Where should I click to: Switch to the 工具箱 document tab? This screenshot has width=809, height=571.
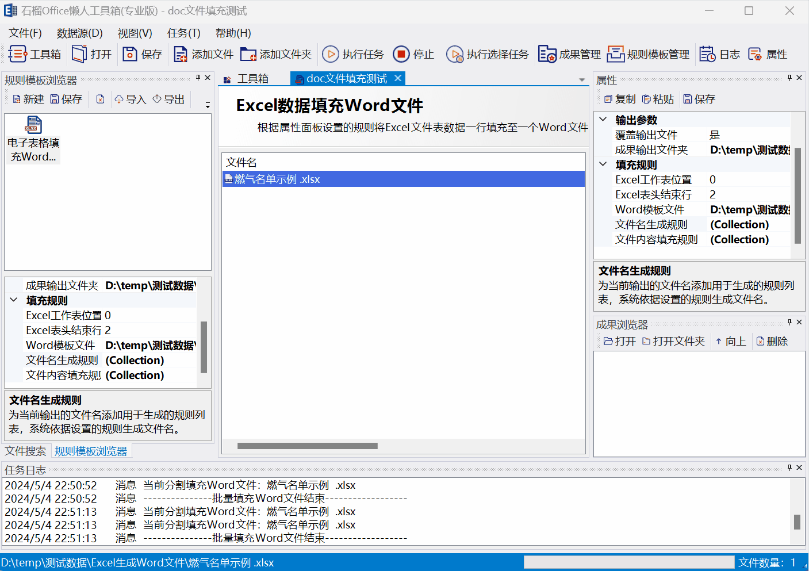246,79
